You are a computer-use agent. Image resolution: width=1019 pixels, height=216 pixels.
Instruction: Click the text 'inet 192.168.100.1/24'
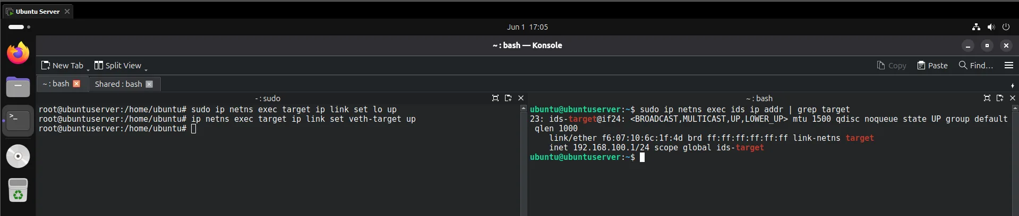[x=599, y=148]
